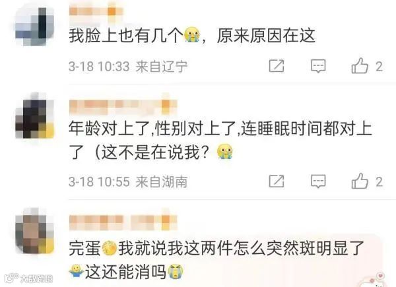Share the Hunan user's comment

coord(277,181)
